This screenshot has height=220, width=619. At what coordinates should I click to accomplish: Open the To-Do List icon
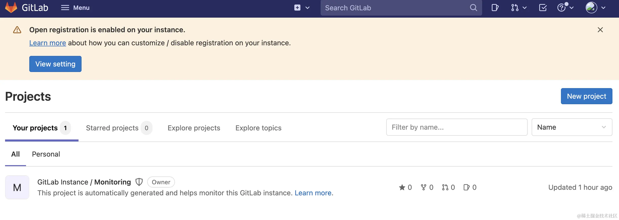(x=543, y=8)
